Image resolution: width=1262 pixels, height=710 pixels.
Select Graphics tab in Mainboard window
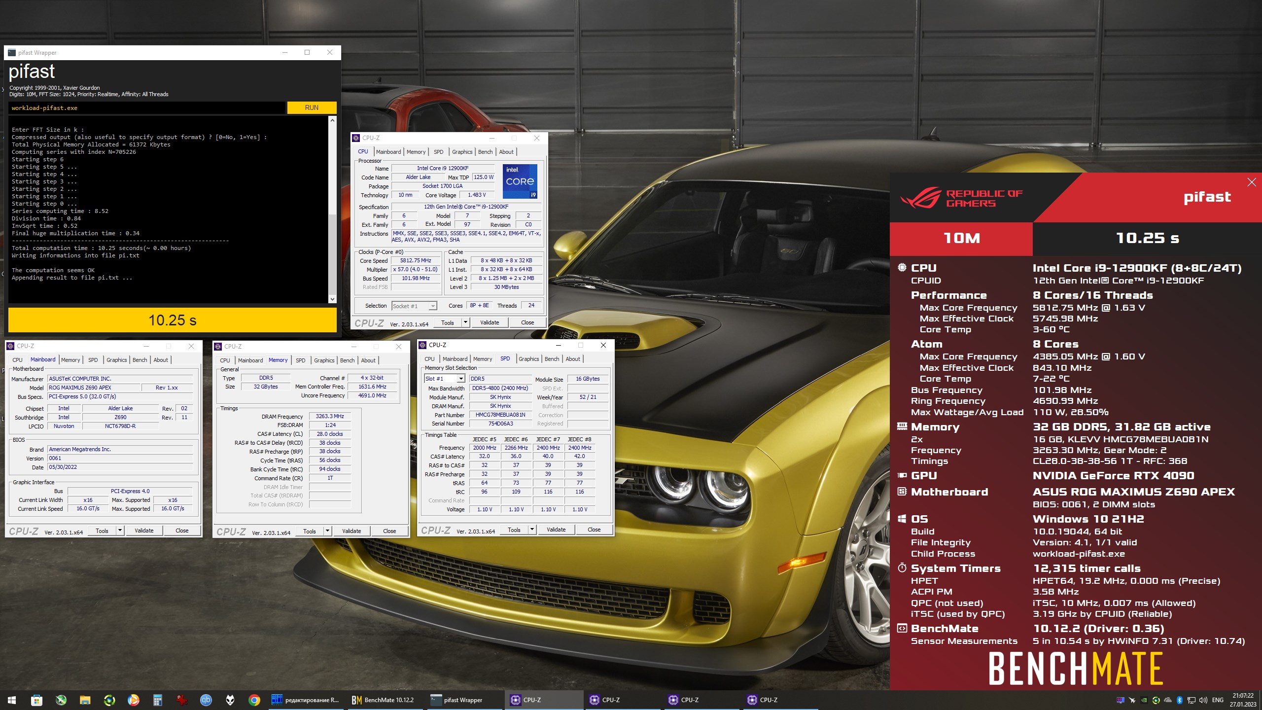pos(117,360)
